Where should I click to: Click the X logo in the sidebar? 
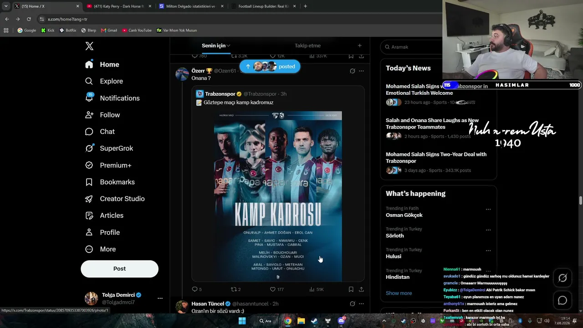89,46
